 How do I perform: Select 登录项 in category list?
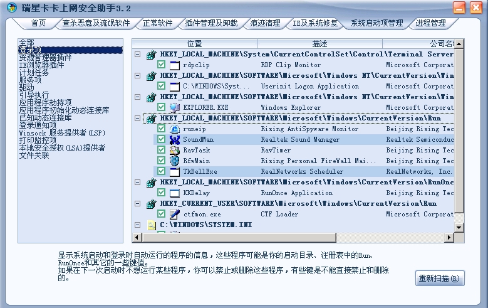(70, 50)
